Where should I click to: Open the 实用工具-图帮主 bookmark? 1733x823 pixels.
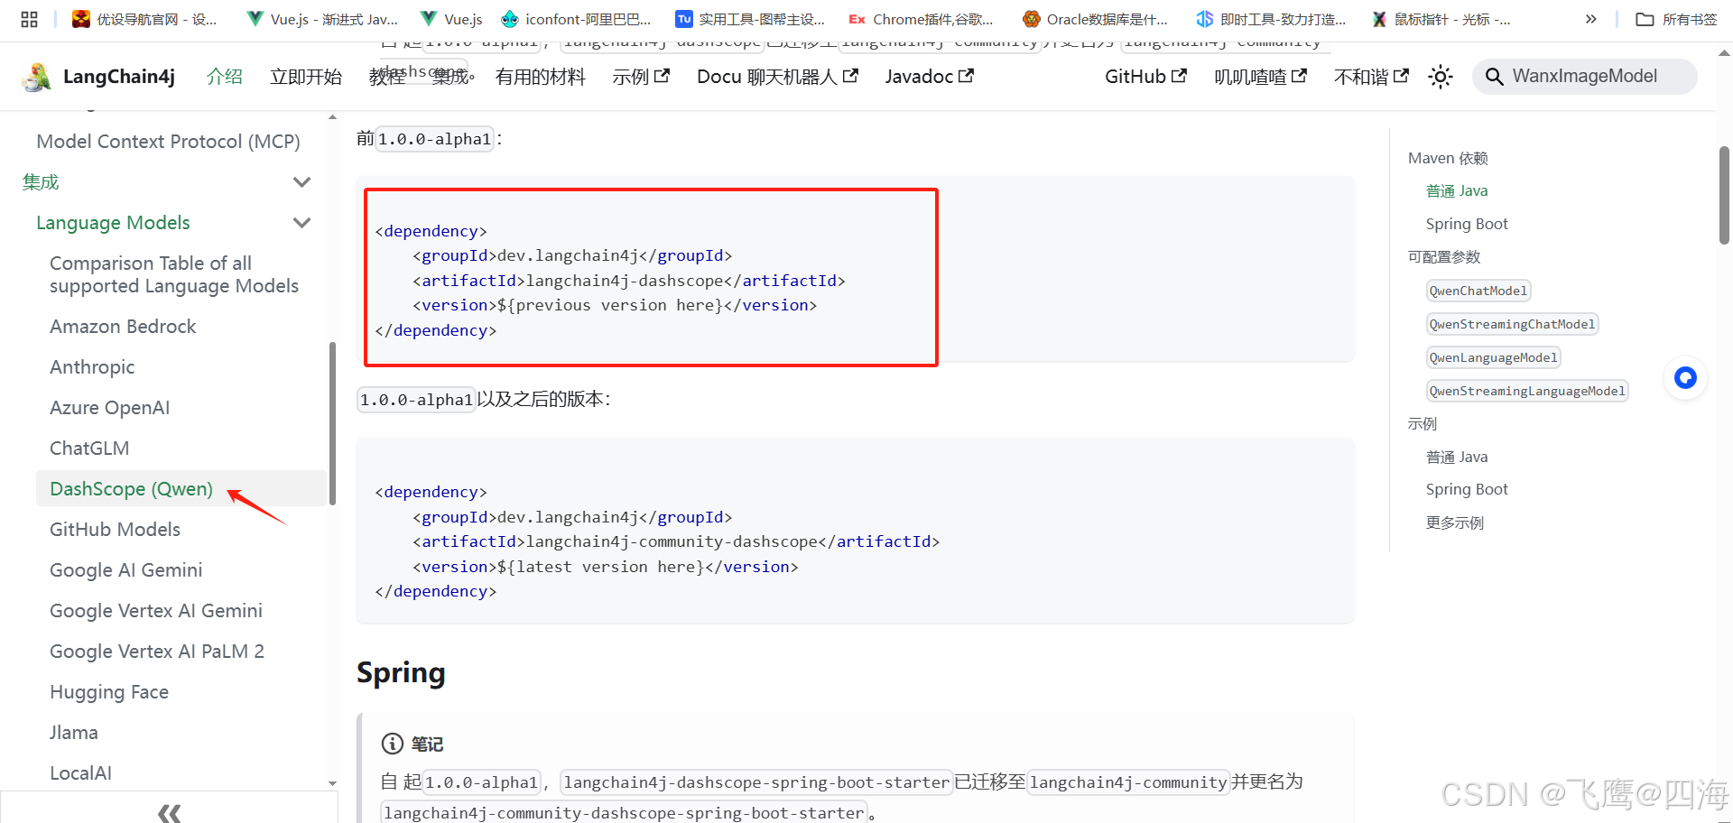(x=750, y=19)
